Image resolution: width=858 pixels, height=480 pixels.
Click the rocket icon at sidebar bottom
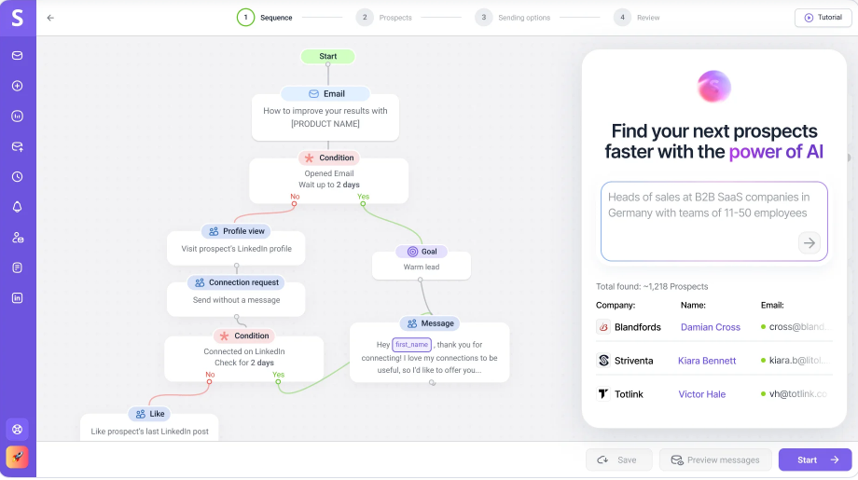pos(18,457)
